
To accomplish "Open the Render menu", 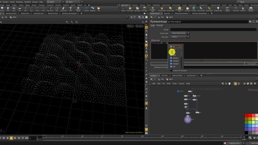I will tap(5, 2).
